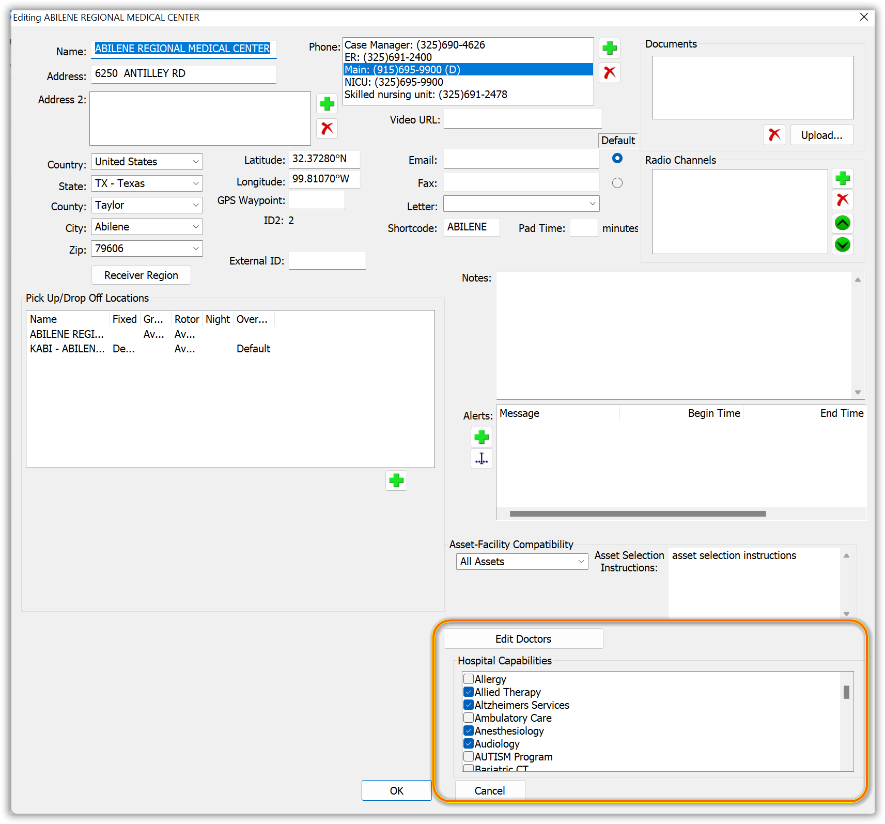Close the Editing facility dialog

click(864, 17)
